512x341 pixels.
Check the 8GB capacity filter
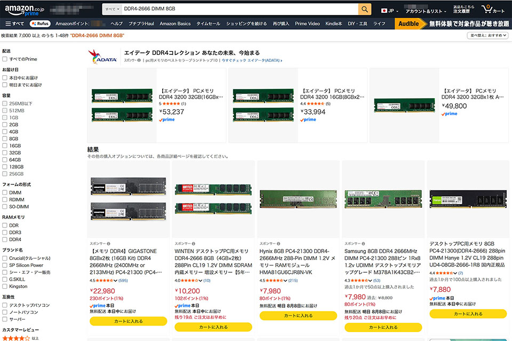pyautogui.click(x=5, y=139)
